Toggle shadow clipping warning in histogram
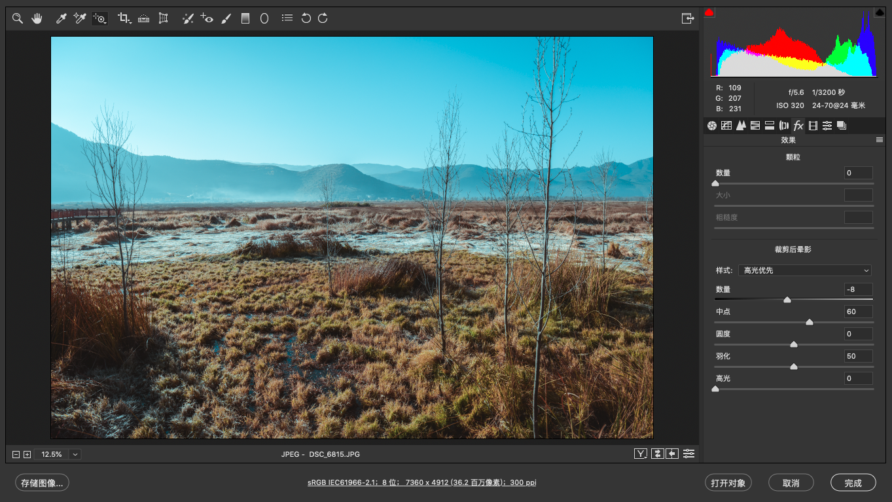 709,12
